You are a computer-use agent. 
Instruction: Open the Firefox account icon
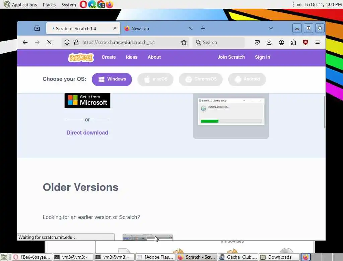pyautogui.click(x=281, y=42)
